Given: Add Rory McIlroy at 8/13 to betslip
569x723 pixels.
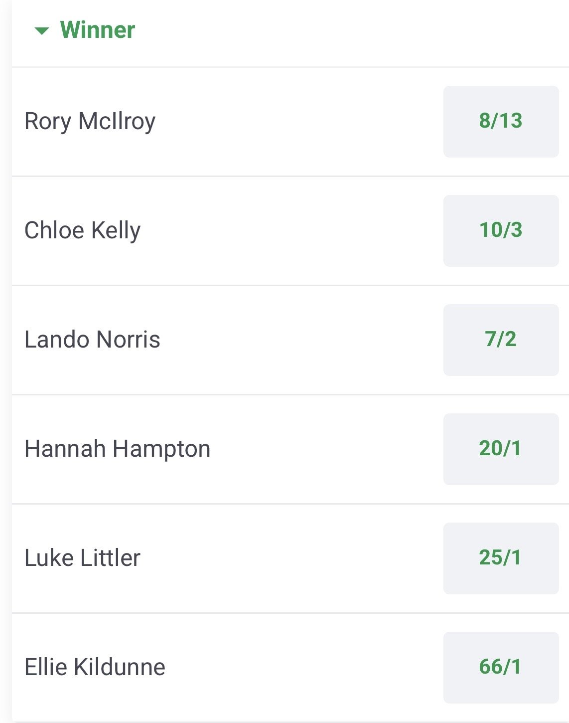Looking at the screenshot, I should click(x=501, y=122).
